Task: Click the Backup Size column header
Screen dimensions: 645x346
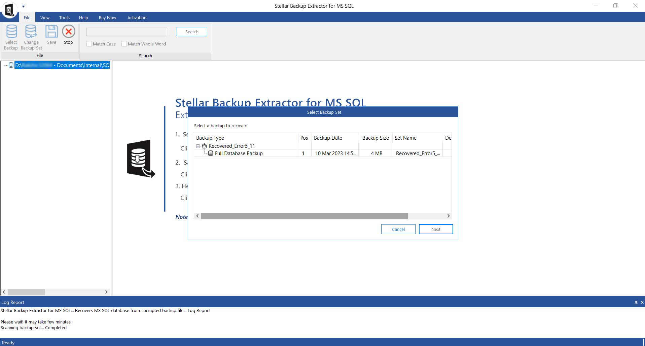Action: click(x=375, y=138)
